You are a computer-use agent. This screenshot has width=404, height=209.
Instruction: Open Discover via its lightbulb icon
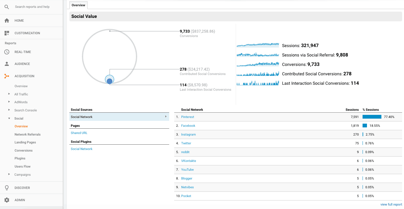click(7, 188)
